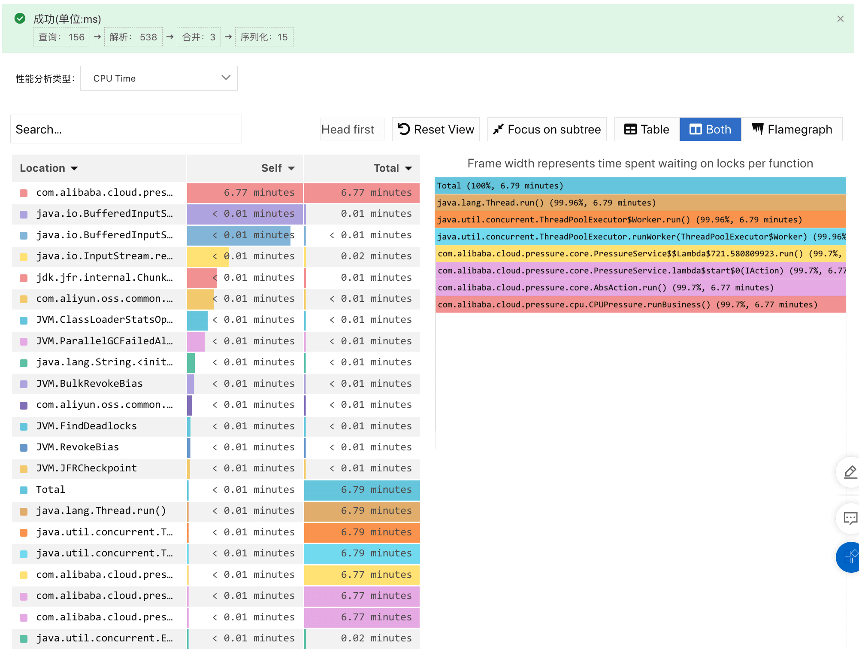
Task: Dismiss the green success banner
Action: tap(840, 19)
